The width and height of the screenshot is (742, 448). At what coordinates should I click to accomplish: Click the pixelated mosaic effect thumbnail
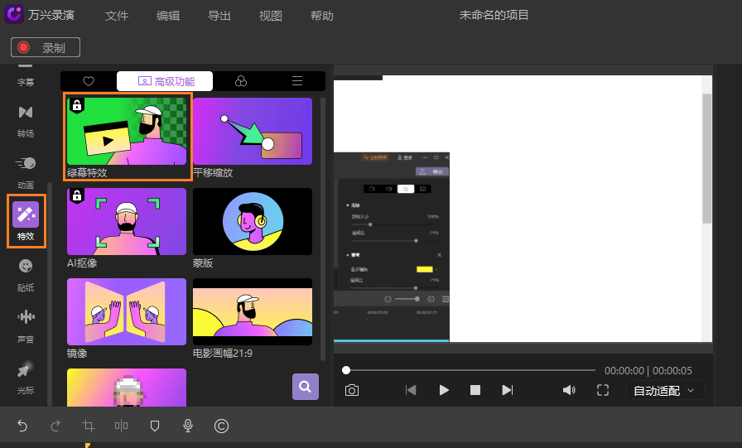click(127, 388)
